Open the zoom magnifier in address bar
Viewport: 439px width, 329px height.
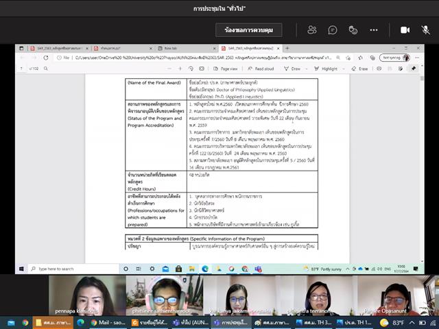338,58
